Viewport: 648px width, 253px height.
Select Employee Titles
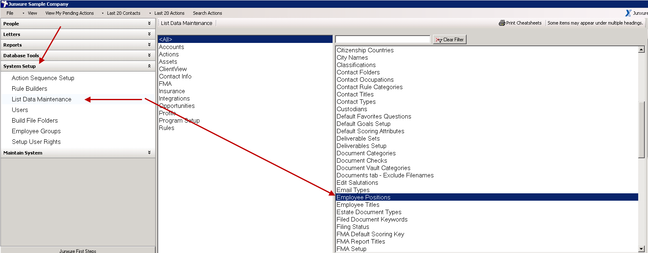point(358,205)
